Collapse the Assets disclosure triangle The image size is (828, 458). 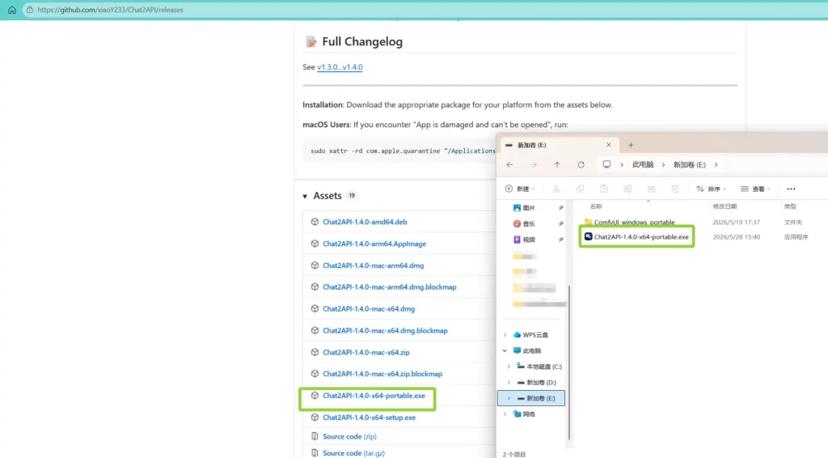click(x=305, y=196)
